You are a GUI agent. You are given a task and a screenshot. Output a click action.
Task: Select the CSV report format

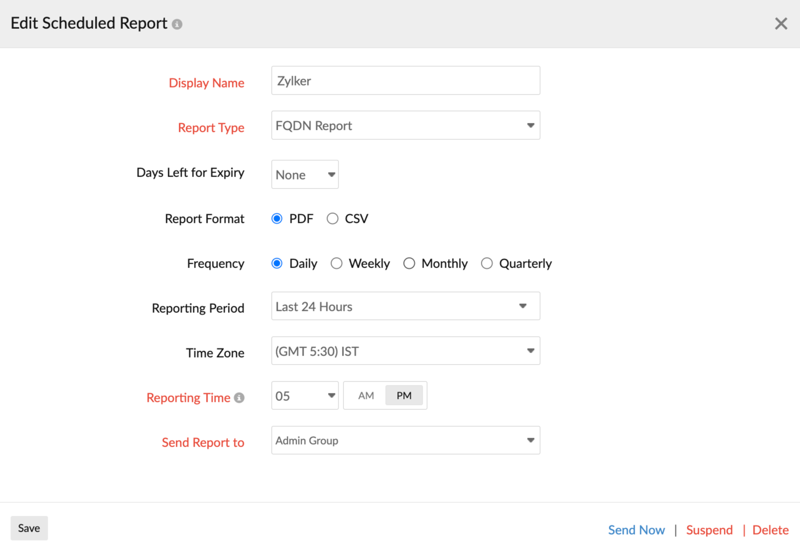pyautogui.click(x=333, y=218)
